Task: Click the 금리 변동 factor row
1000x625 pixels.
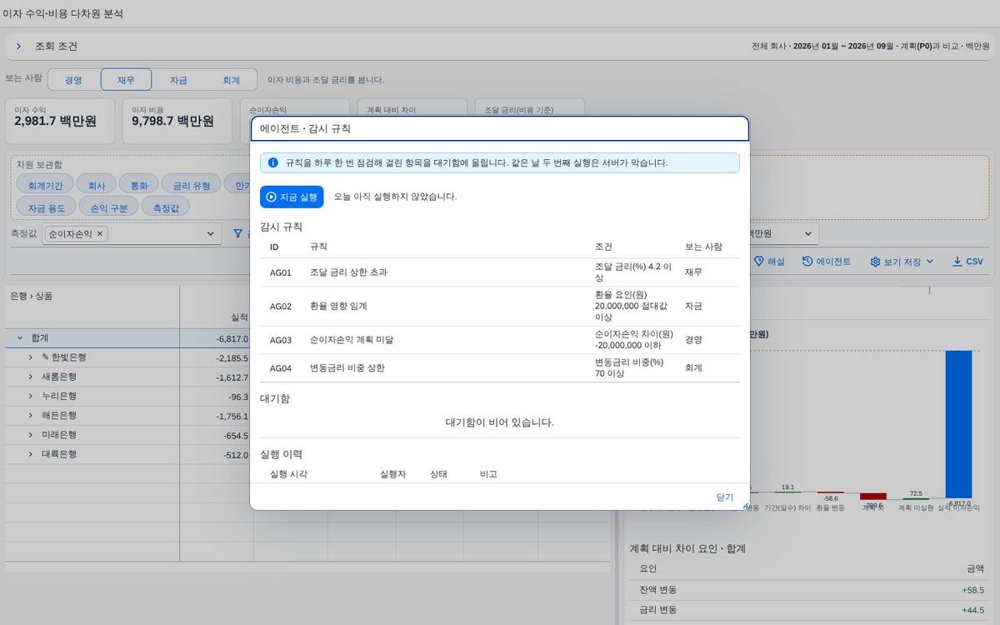Action: coord(810,610)
